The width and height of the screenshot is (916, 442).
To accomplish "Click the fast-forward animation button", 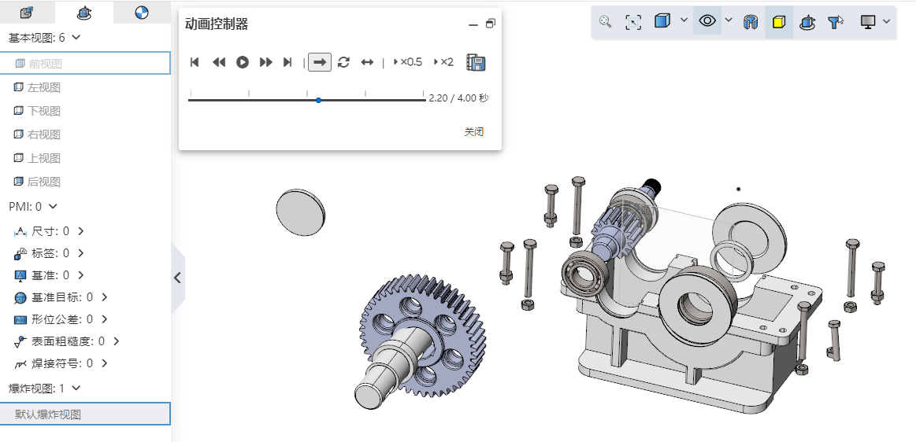I will (265, 62).
